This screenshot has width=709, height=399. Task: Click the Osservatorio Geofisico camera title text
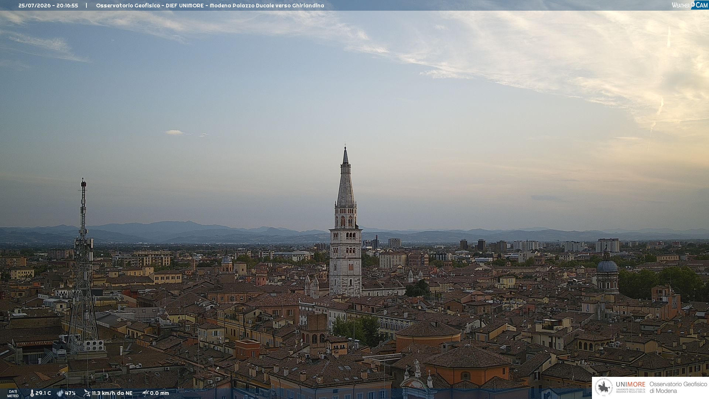coord(210,6)
